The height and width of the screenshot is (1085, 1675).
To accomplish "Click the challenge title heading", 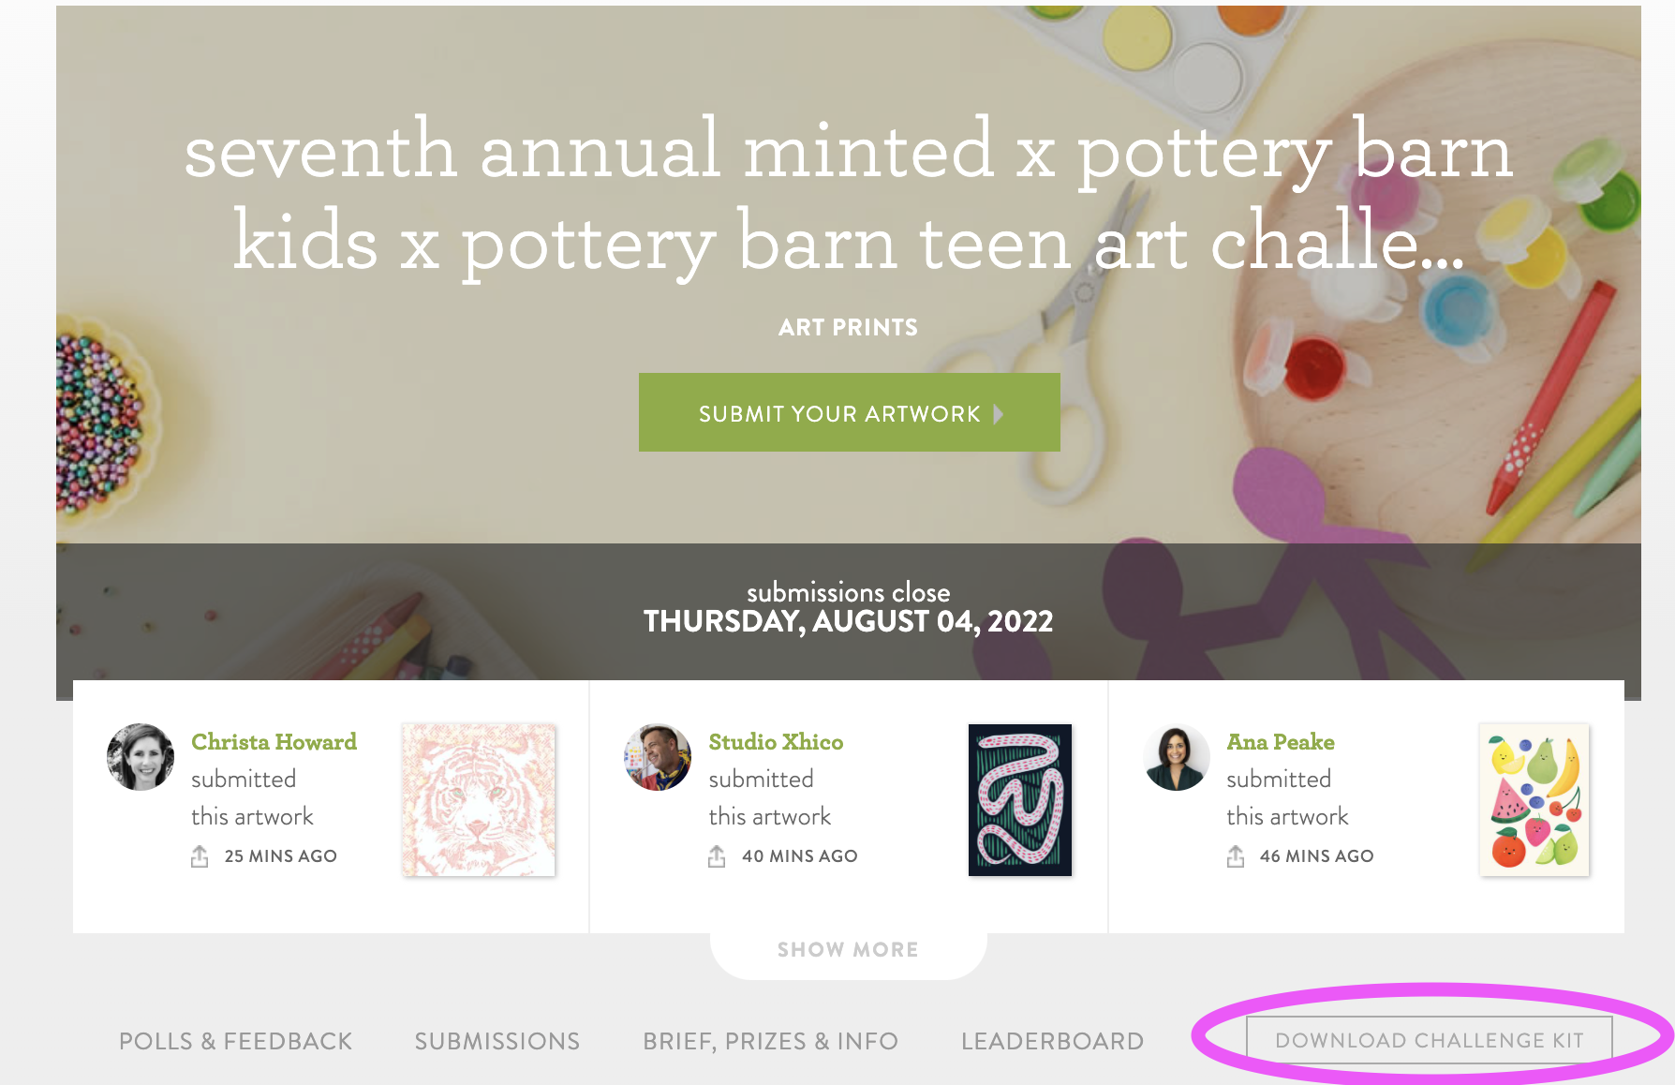I will [x=848, y=197].
